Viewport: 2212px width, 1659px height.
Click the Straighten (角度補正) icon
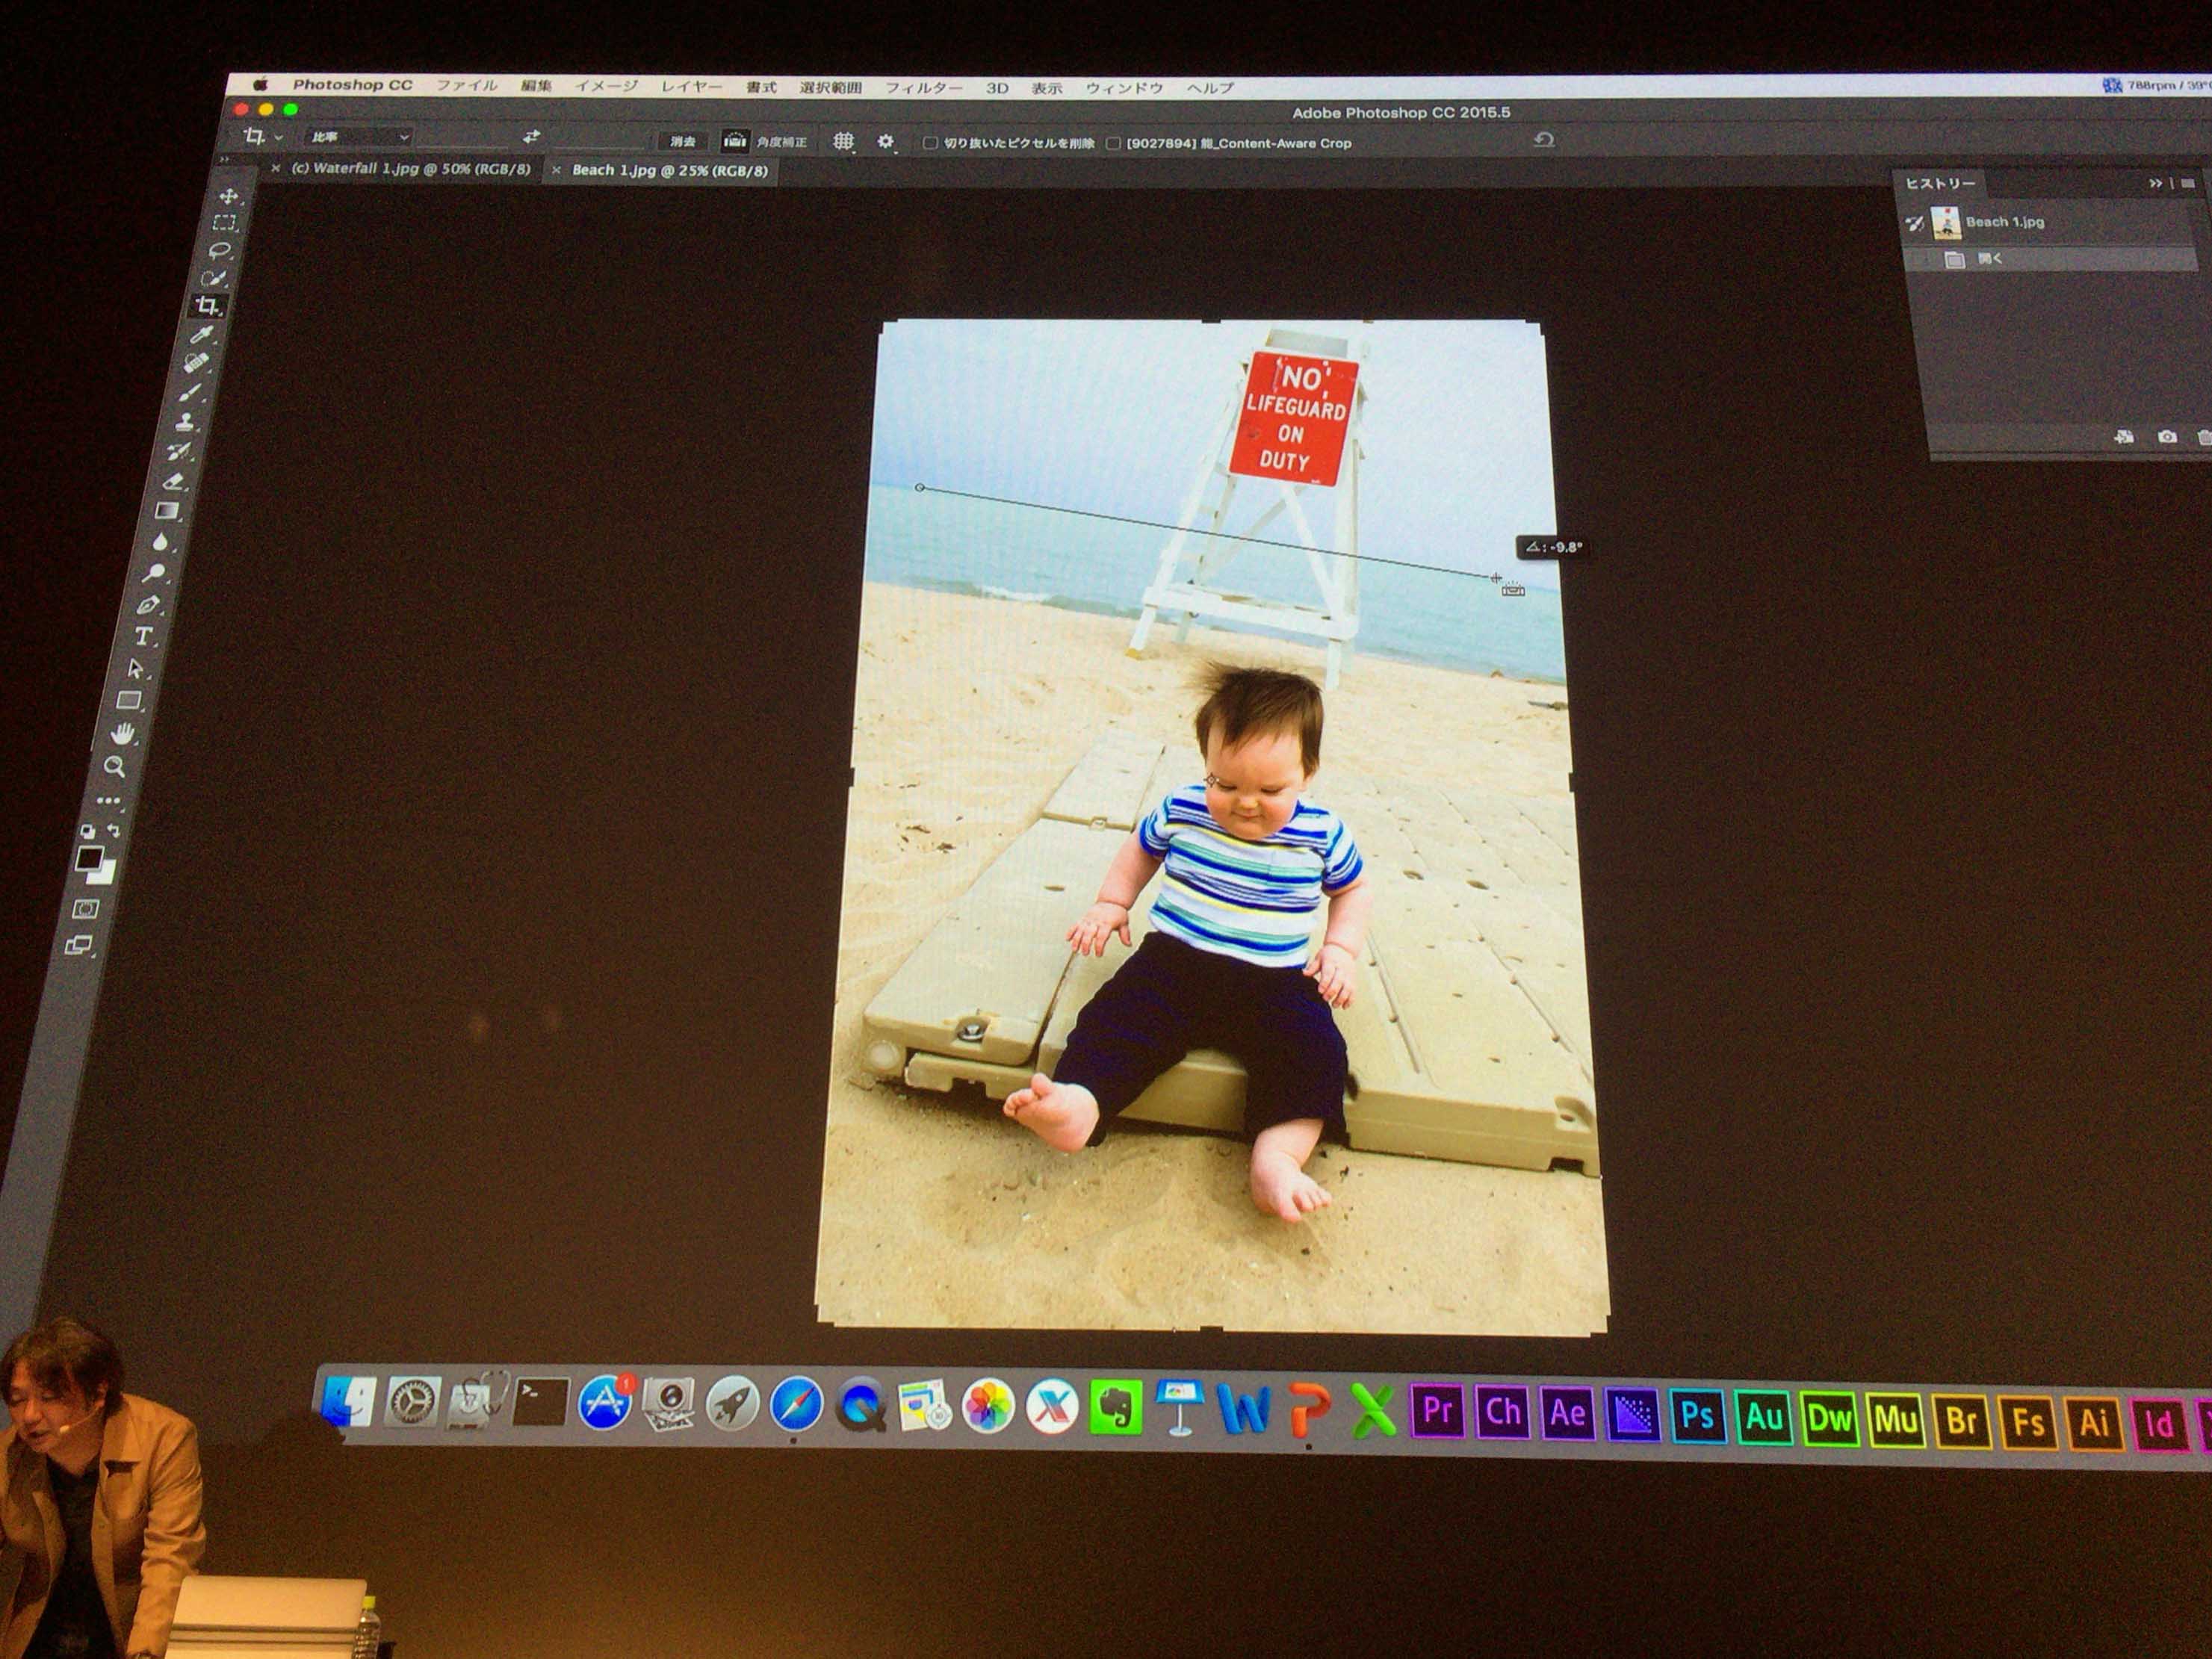click(735, 141)
